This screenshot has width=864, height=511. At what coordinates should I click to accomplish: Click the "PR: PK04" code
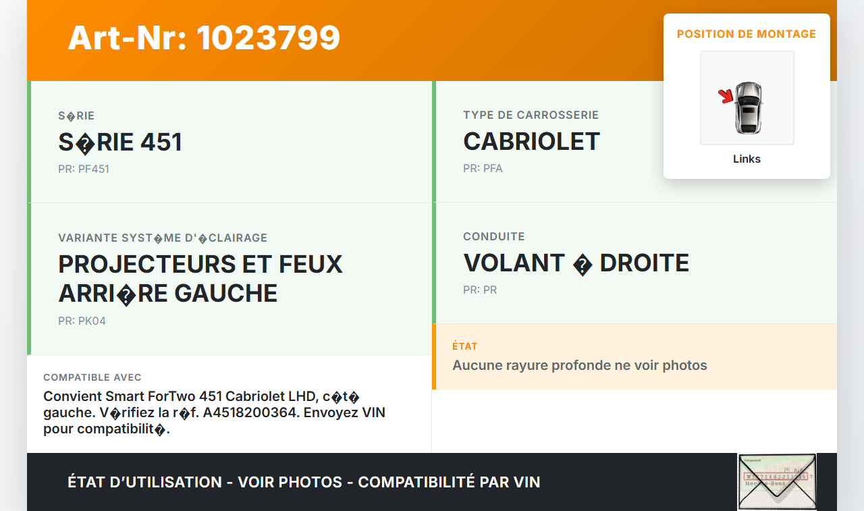(82, 321)
